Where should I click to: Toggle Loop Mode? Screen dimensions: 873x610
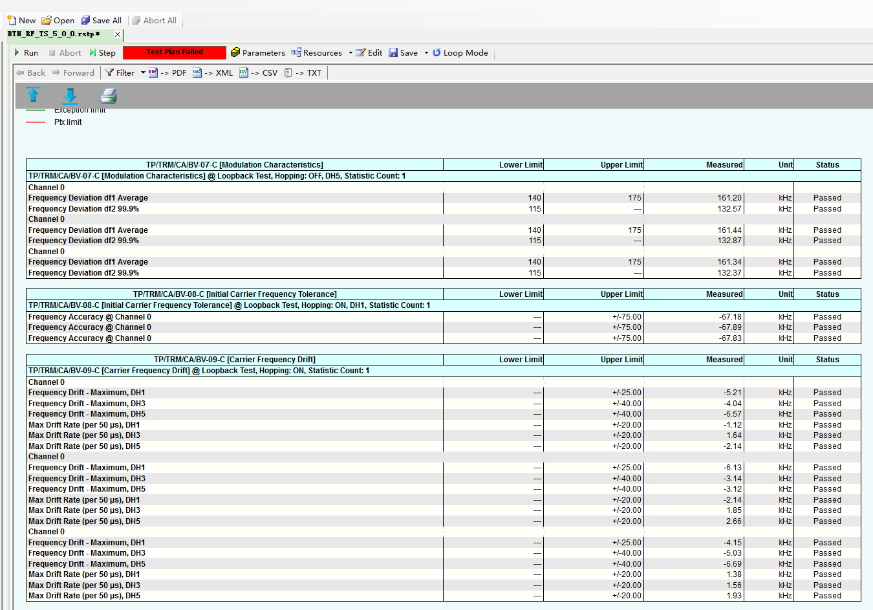460,53
